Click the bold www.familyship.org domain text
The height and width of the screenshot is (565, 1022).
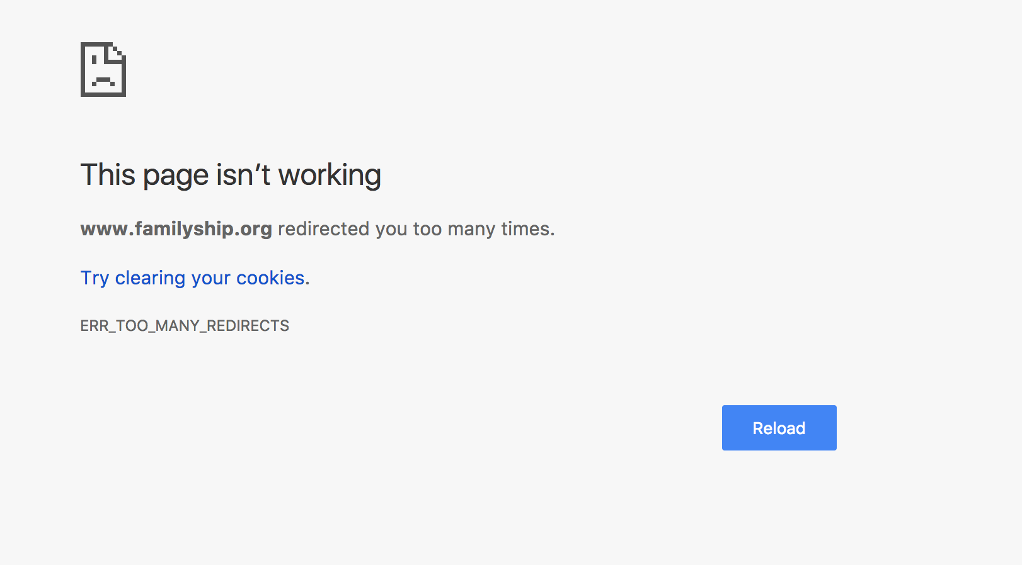click(176, 228)
